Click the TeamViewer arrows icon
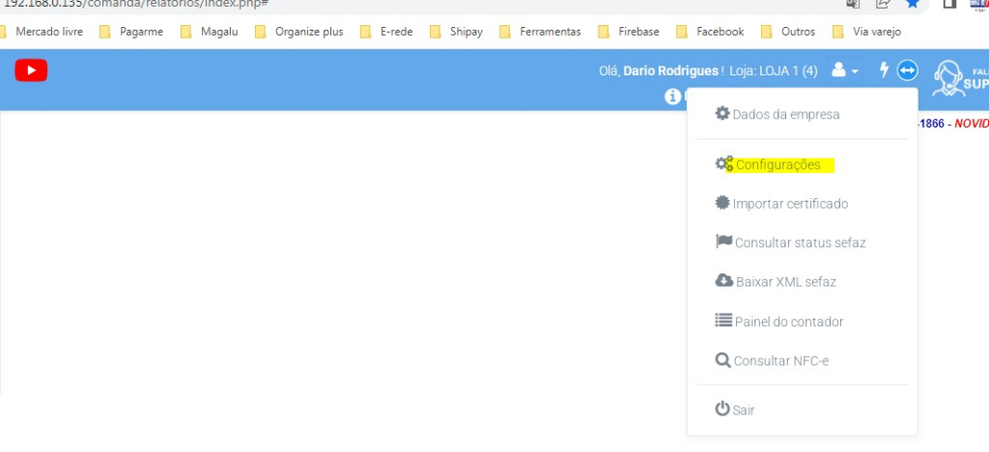This screenshot has height=452, width=989. tap(907, 71)
